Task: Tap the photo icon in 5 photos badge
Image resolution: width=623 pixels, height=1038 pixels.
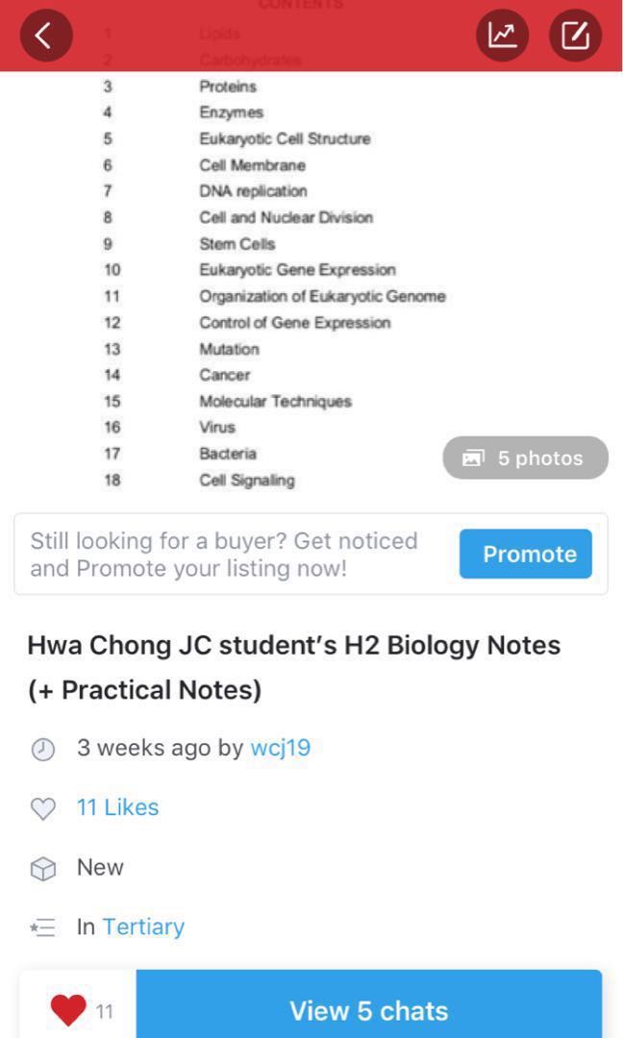Action: [x=474, y=457]
